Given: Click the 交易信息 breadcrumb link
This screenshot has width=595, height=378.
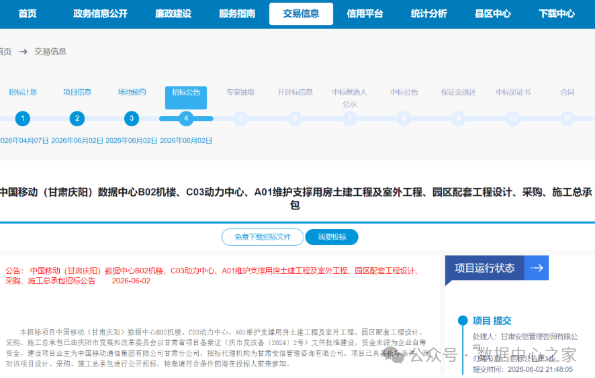Looking at the screenshot, I should point(50,51).
